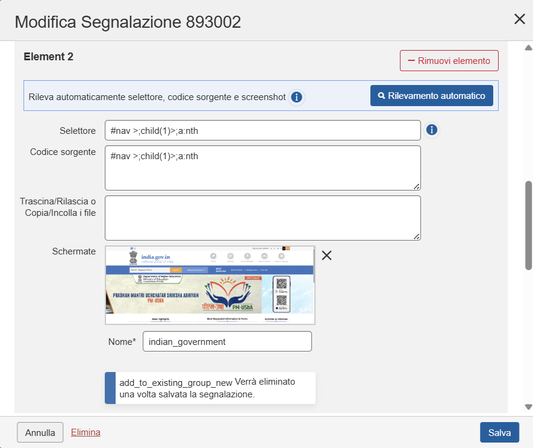Image resolution: width=533 pixels, height=448 pixels.
Task: Remove the screenshot with the X icon
Action: click(326, 255)
